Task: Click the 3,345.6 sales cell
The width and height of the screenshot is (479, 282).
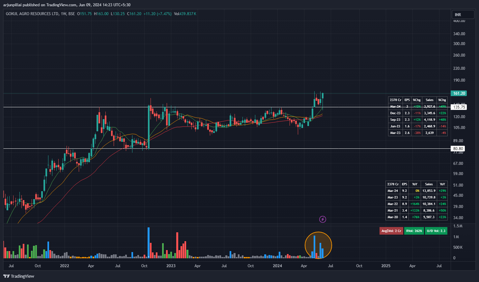Action: point(430,113)
